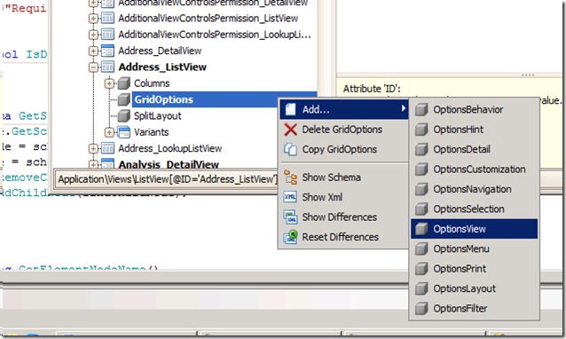Screen dimensions: 566x339
Task: Click OptionsSelection in submenu
Action: (474, 209)
